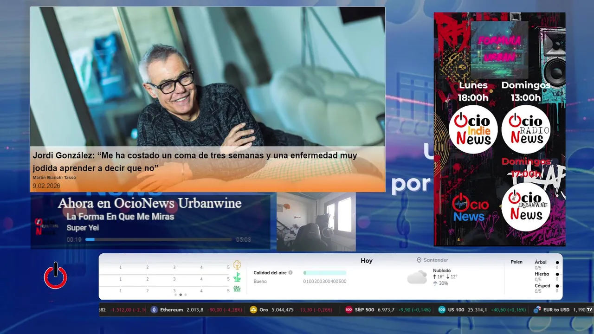Click the Ahora en OcioNews Urbanwine heading
The width and height of the screenshot is (594, 334).
click(x=149, y=203)
